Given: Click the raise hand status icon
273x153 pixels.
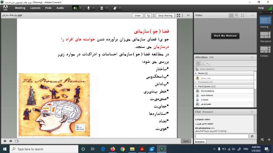Looking at the screenshot, I should pos(115,8).
